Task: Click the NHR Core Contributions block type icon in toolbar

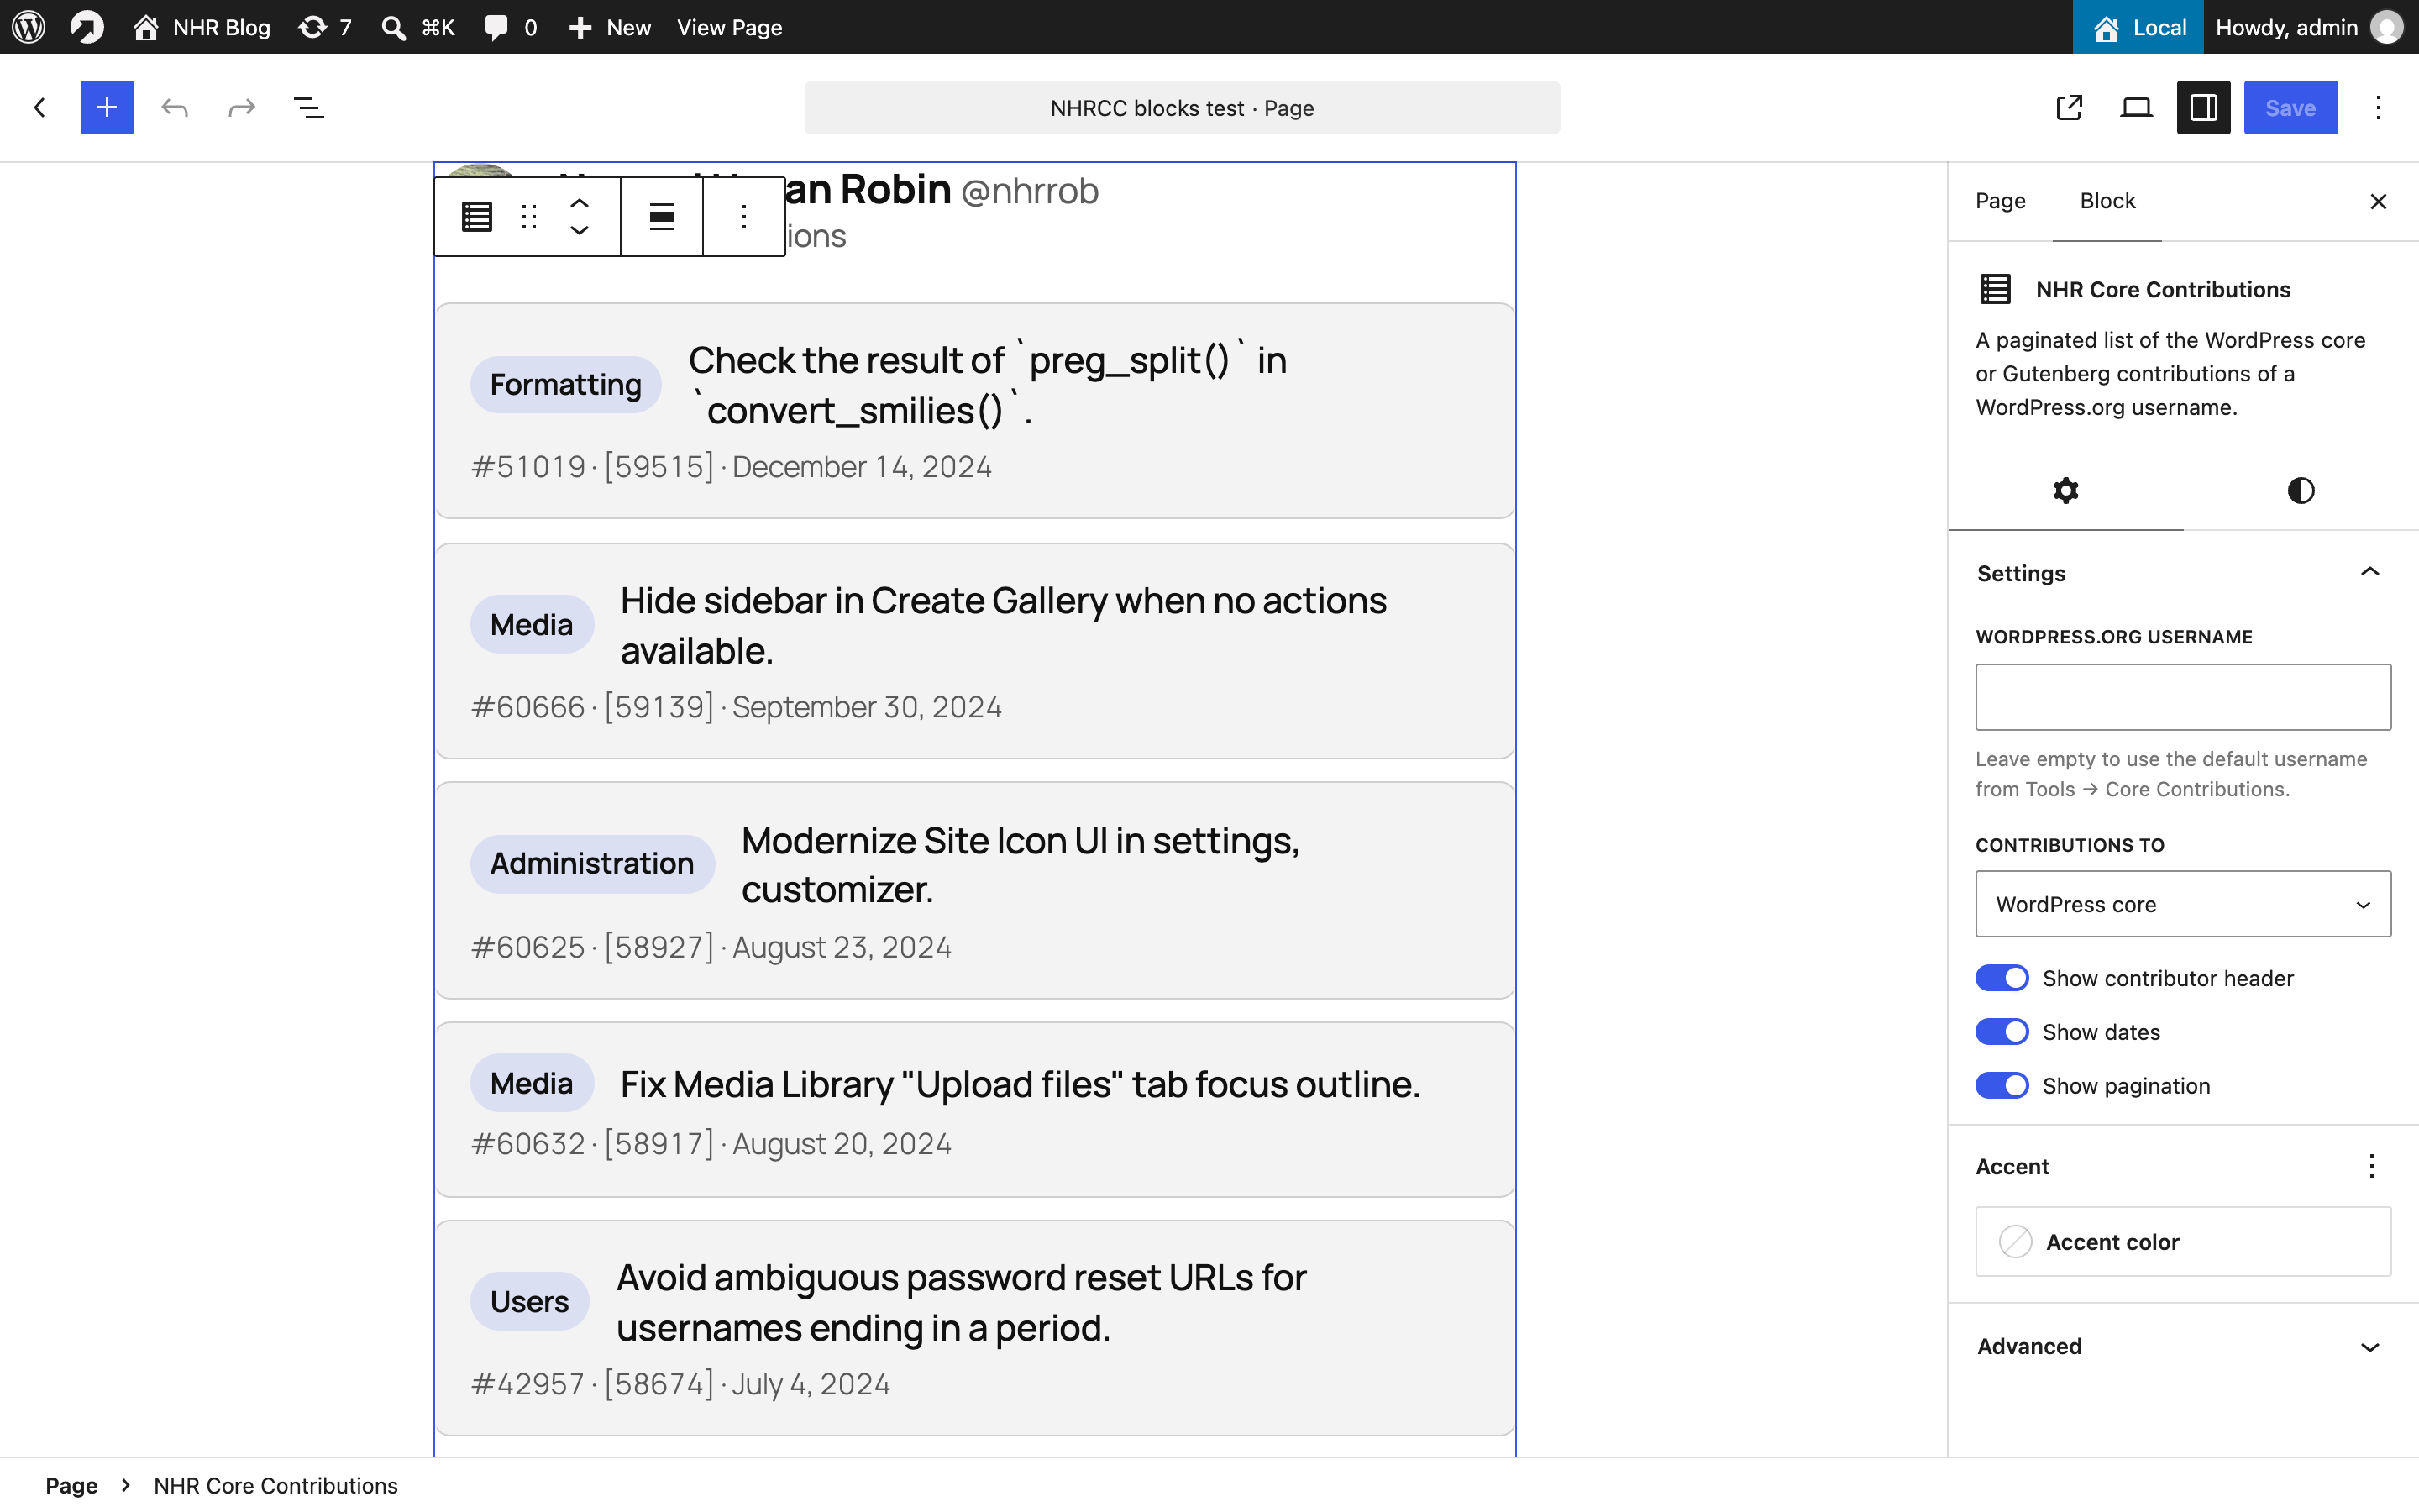Action: [477, 216]
